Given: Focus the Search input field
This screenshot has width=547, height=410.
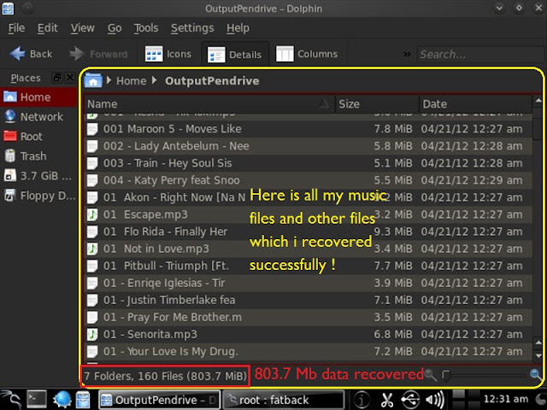Looking at the screenshot, I should 480,55.
